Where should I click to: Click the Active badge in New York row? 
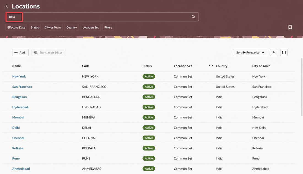149,77
